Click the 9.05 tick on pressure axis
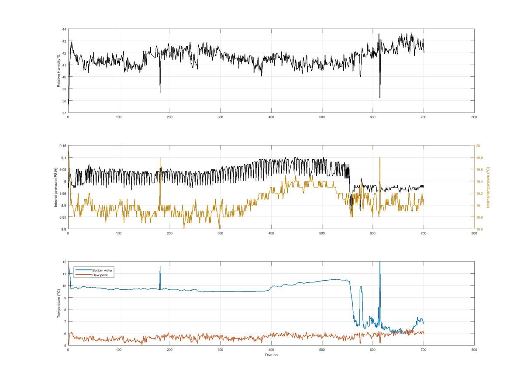This screenshot has height=388, width=524. [x=62, y=170]
